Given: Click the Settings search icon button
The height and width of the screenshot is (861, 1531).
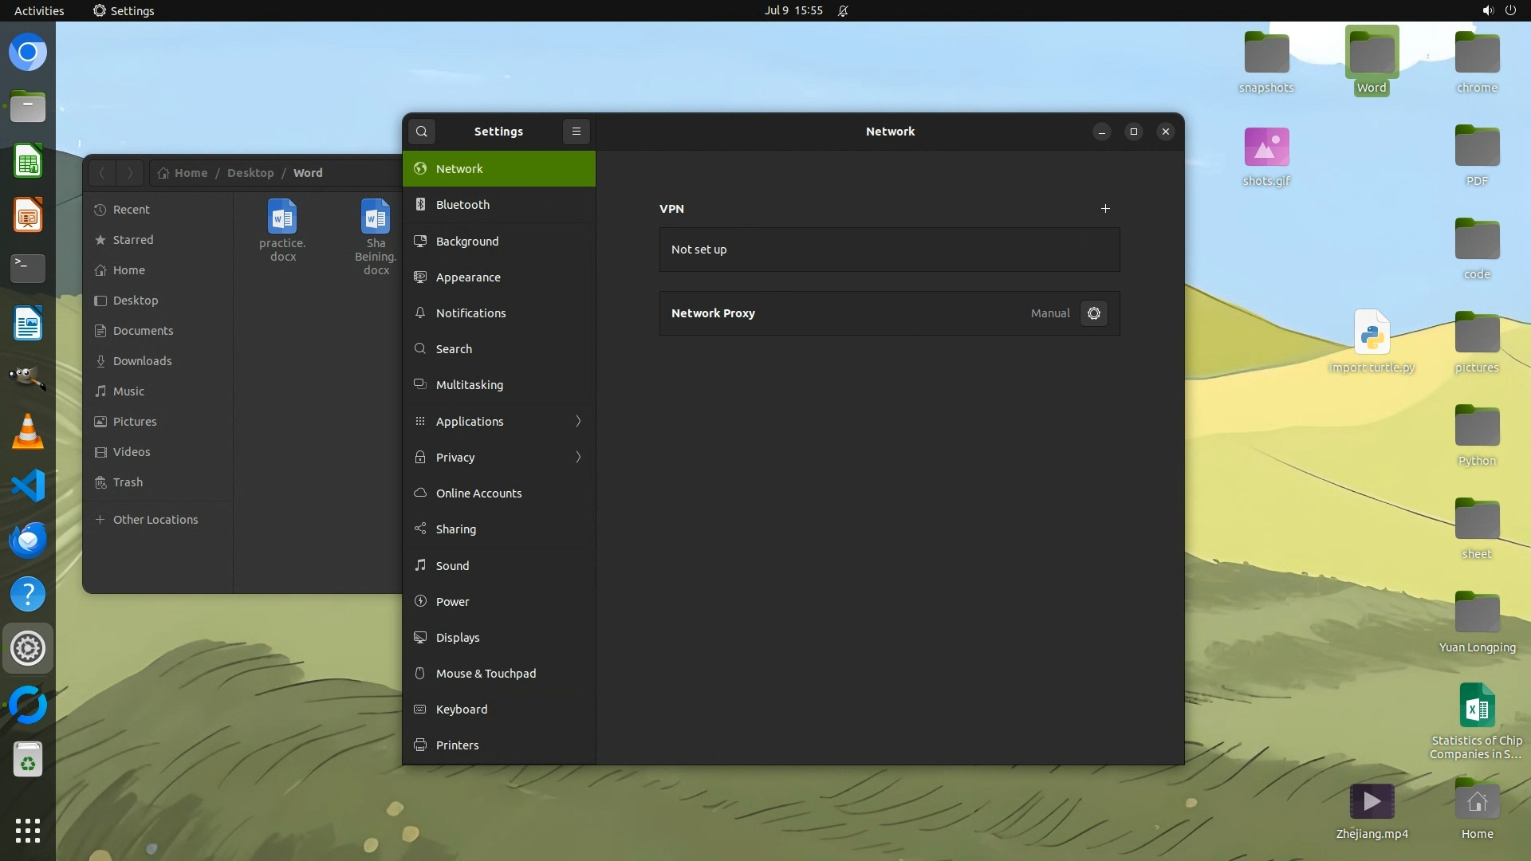Looking at the screenshot, I should click(x=422, y=132).
